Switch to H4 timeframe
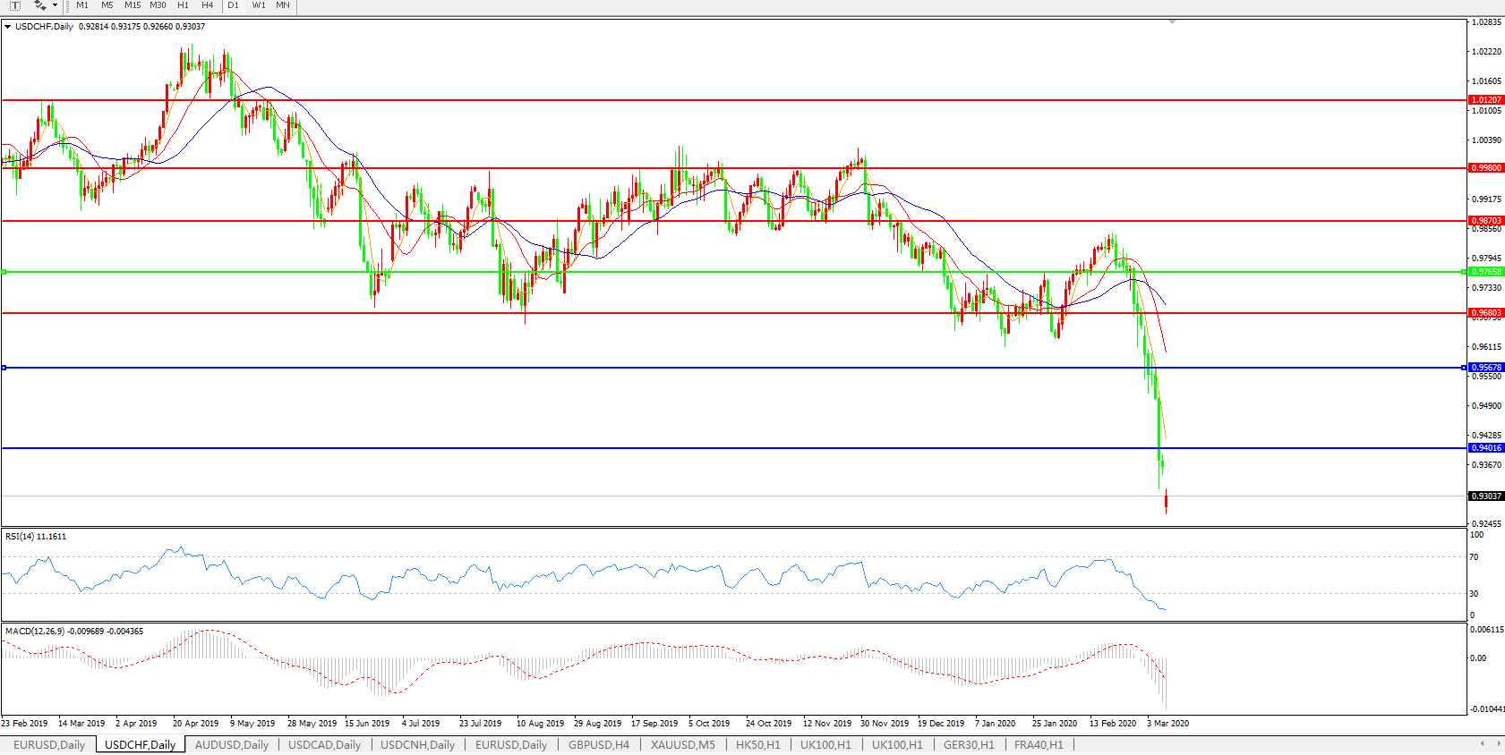The width and height of the screenshot is (1505, 755). (207, 5)
